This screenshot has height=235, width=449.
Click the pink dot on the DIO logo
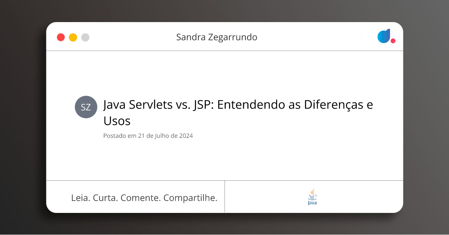coord(393,41)
